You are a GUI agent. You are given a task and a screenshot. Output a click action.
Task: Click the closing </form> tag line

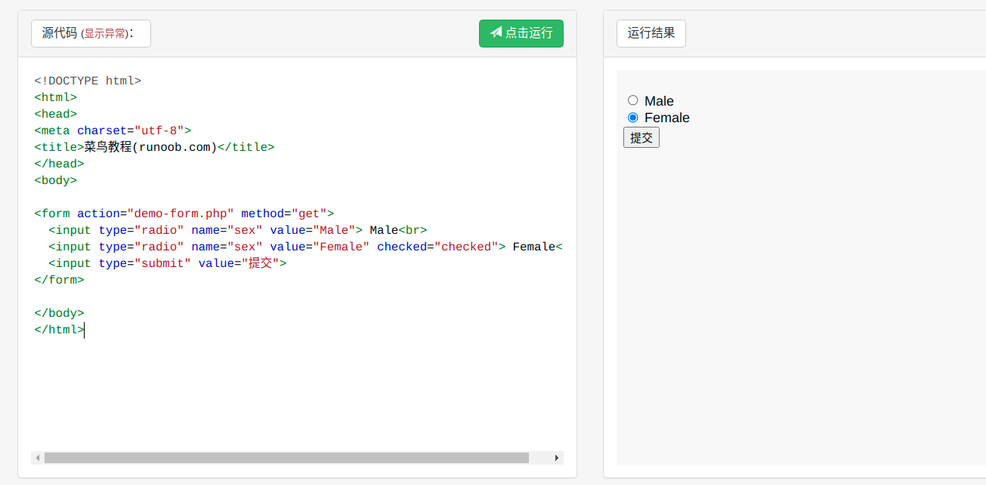pyautogui.click(x=59, y=280)
